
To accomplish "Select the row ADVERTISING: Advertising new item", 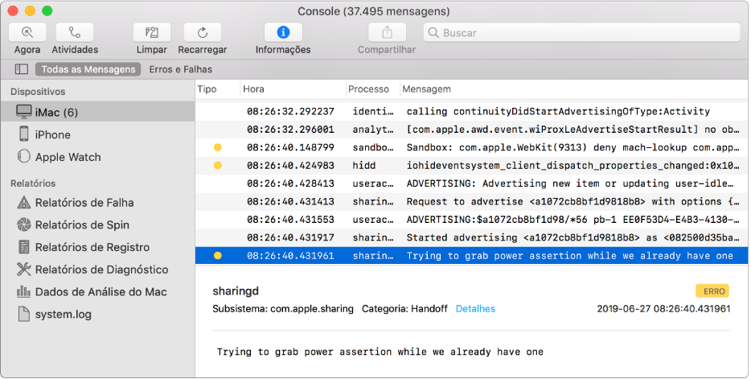I will [x=471, y=183].
